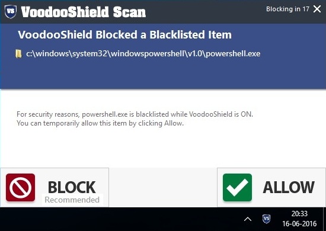Click 'temporarily allow this item' message line
Viewport: 326px width, 231px height.
pyautogui.click(x=100, y=123)
